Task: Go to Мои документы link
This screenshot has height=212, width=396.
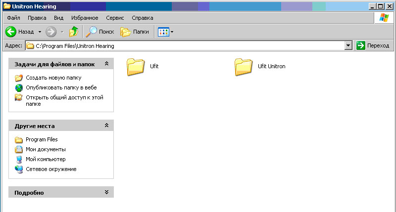Action: pyautogui.click(x=46, y=149)
